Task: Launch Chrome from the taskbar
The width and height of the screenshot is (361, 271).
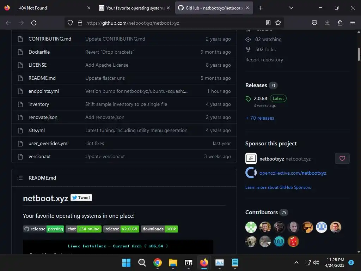Action: 158,263
